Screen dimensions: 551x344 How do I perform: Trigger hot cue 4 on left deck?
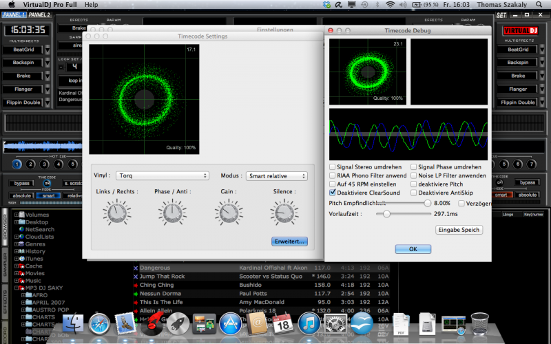[x=59, y=164]
